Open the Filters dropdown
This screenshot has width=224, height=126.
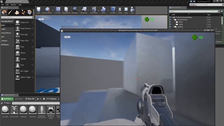pos(7,103)
